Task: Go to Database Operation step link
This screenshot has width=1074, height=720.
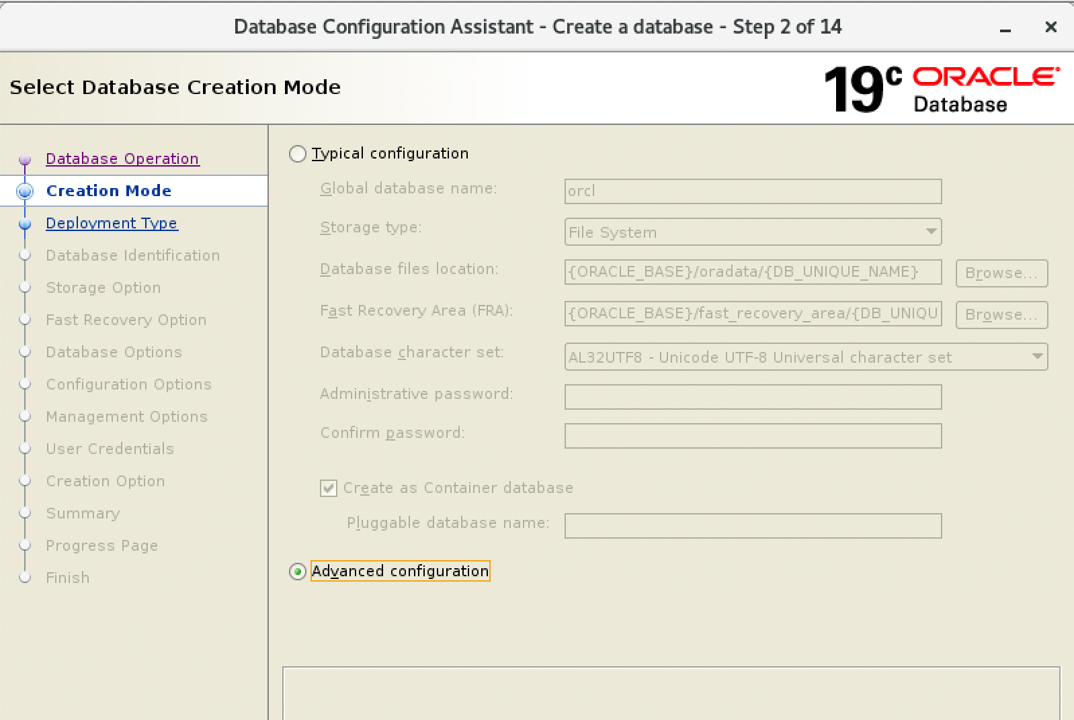Action: coord(122,159)
